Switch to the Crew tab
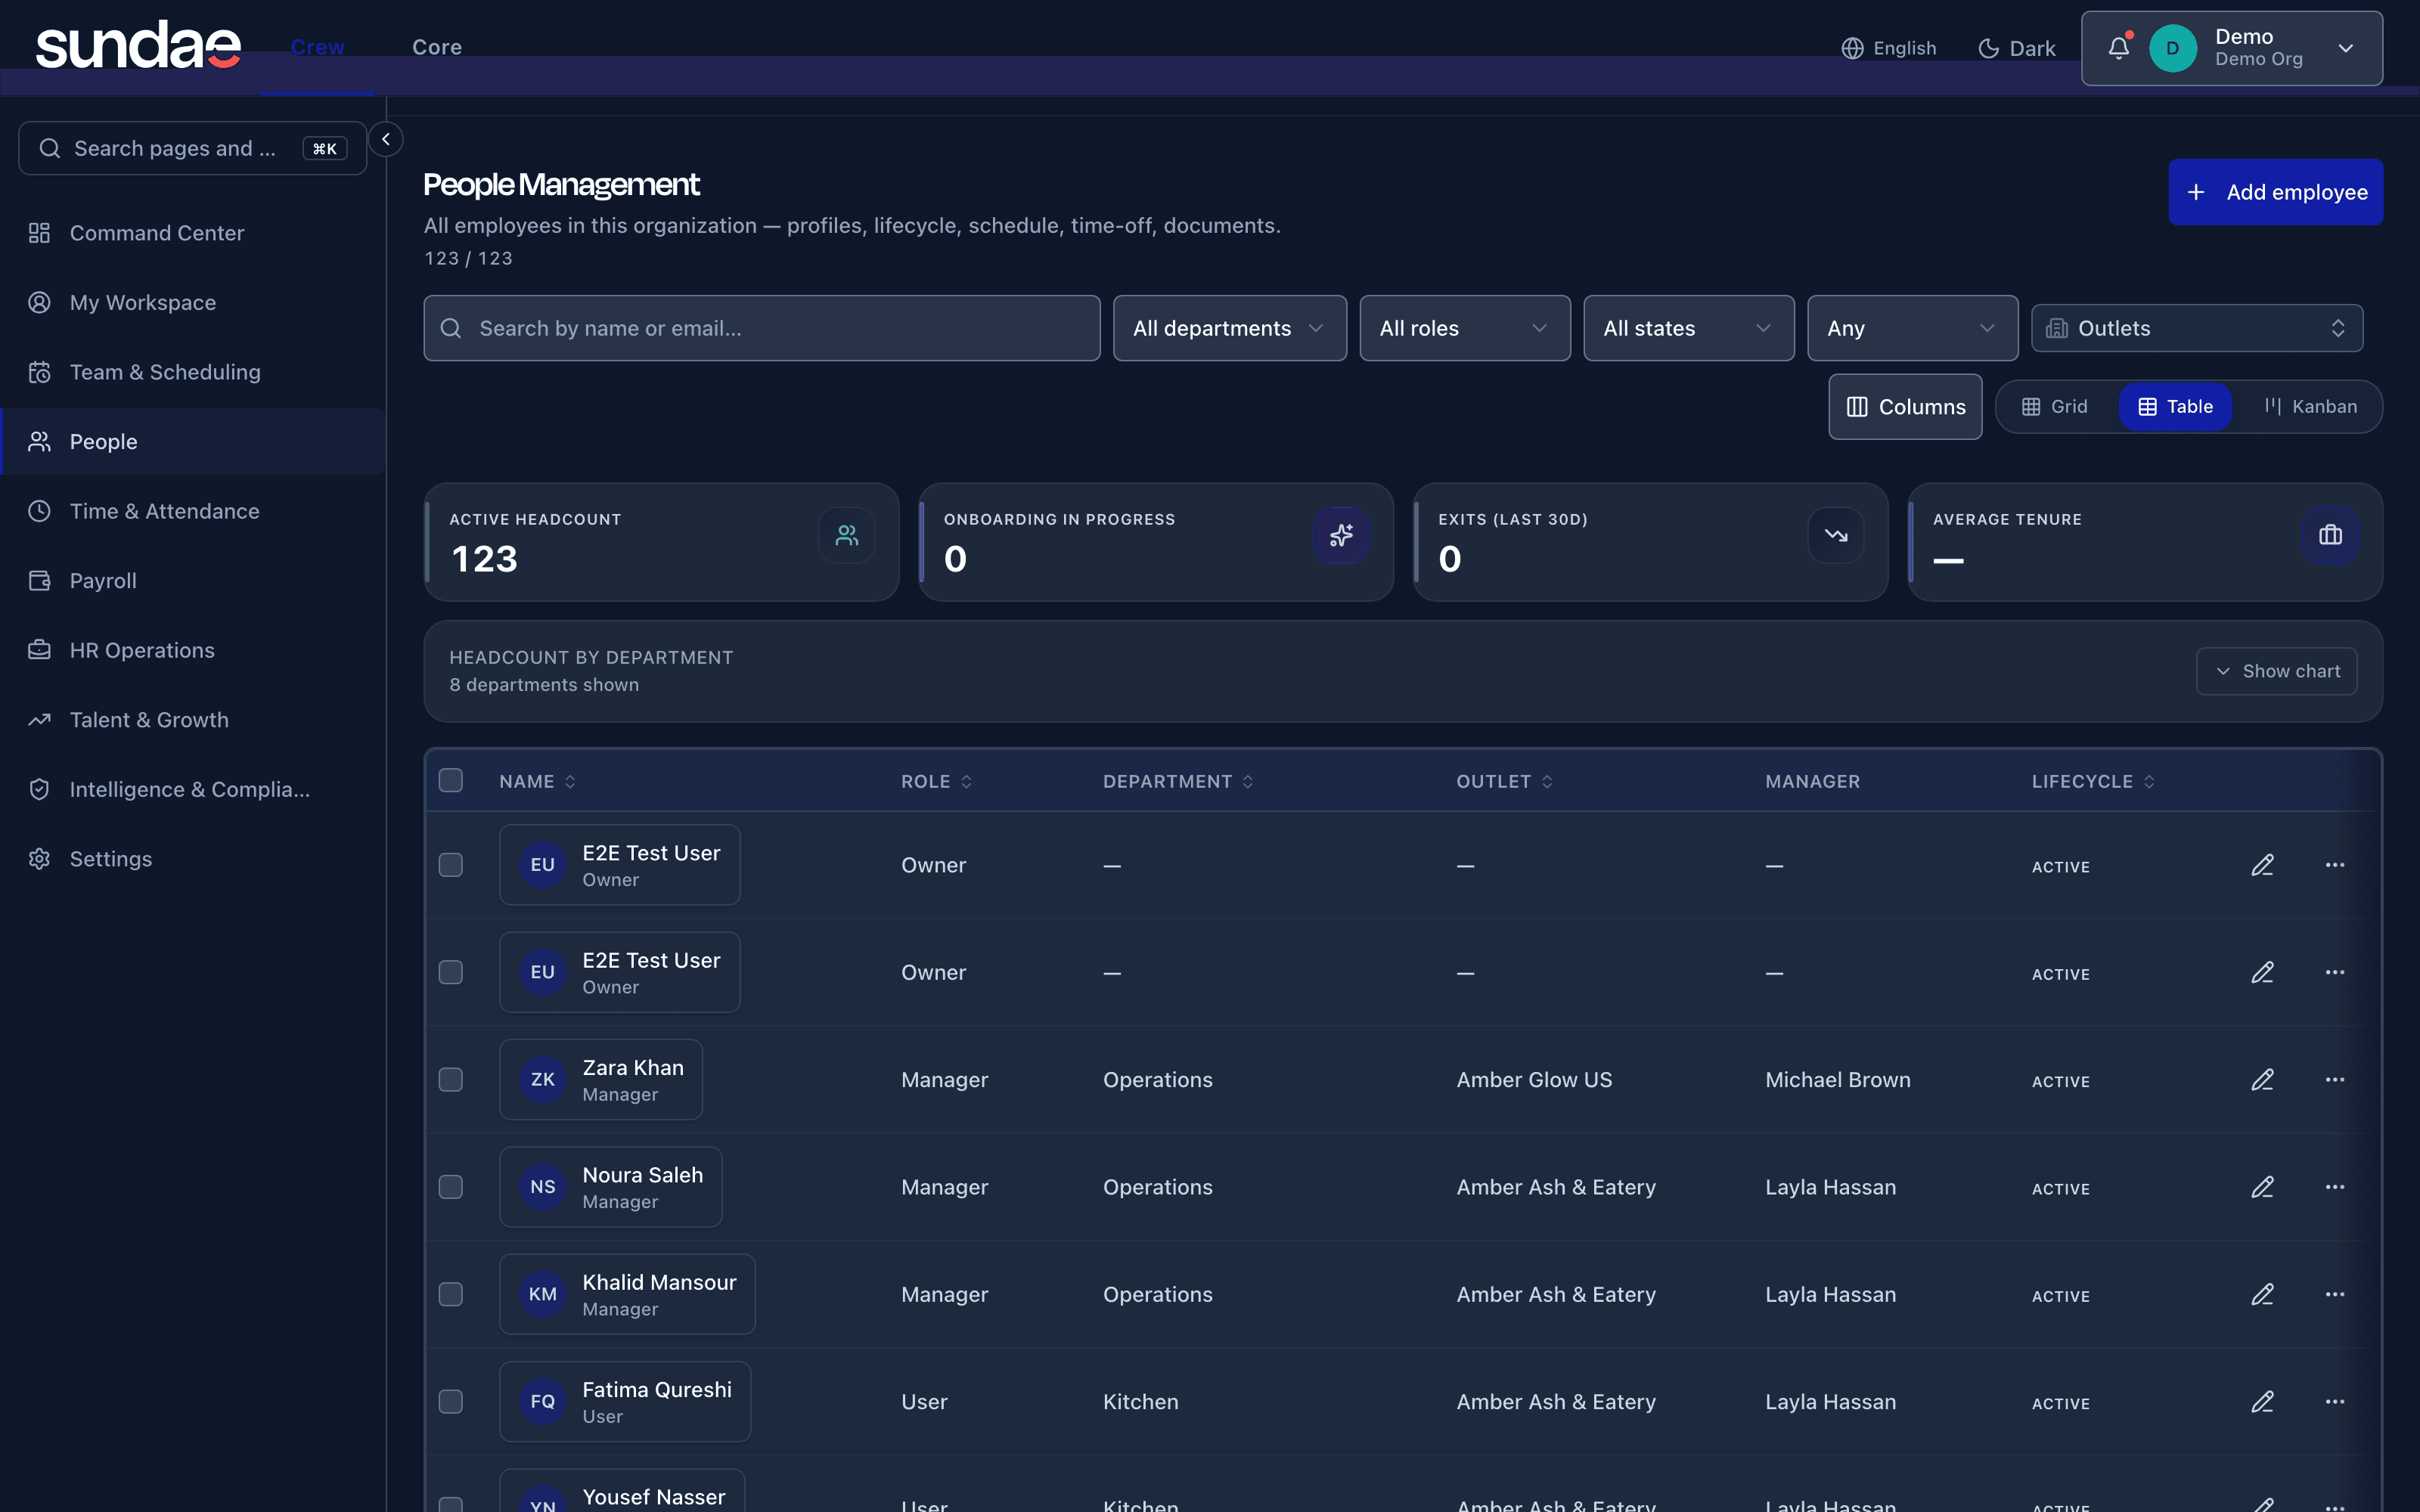This screenshot has height=1512, width=2420. pyautogui.click(x=318, y=47)
